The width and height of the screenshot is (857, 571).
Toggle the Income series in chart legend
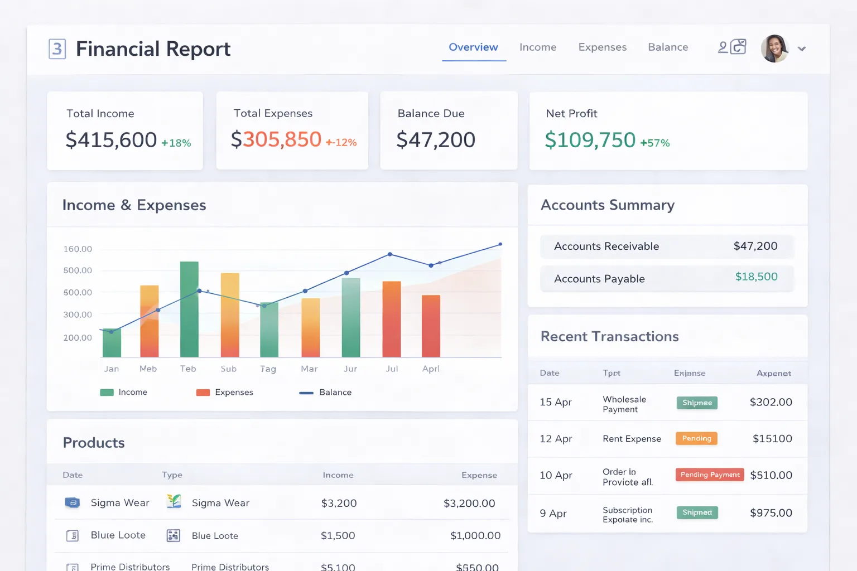[124, 393]
